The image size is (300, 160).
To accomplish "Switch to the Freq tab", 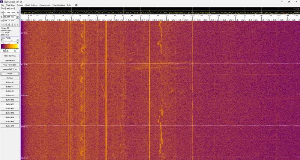I will (3, 8).
